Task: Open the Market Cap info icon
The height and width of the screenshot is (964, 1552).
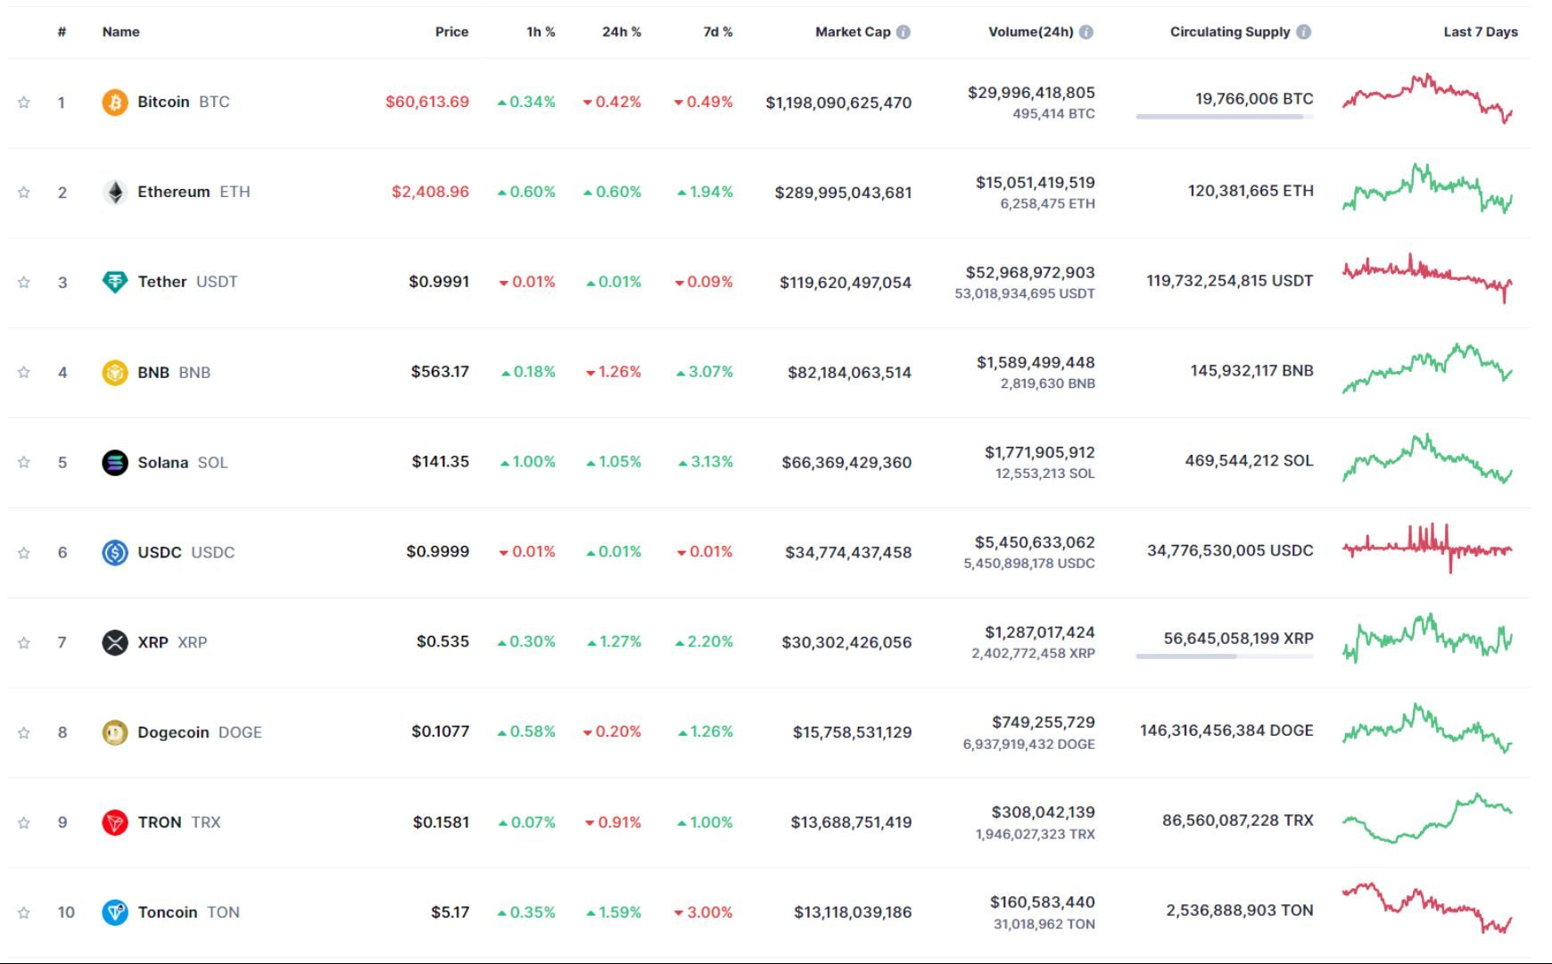Action: click(904, 32)
